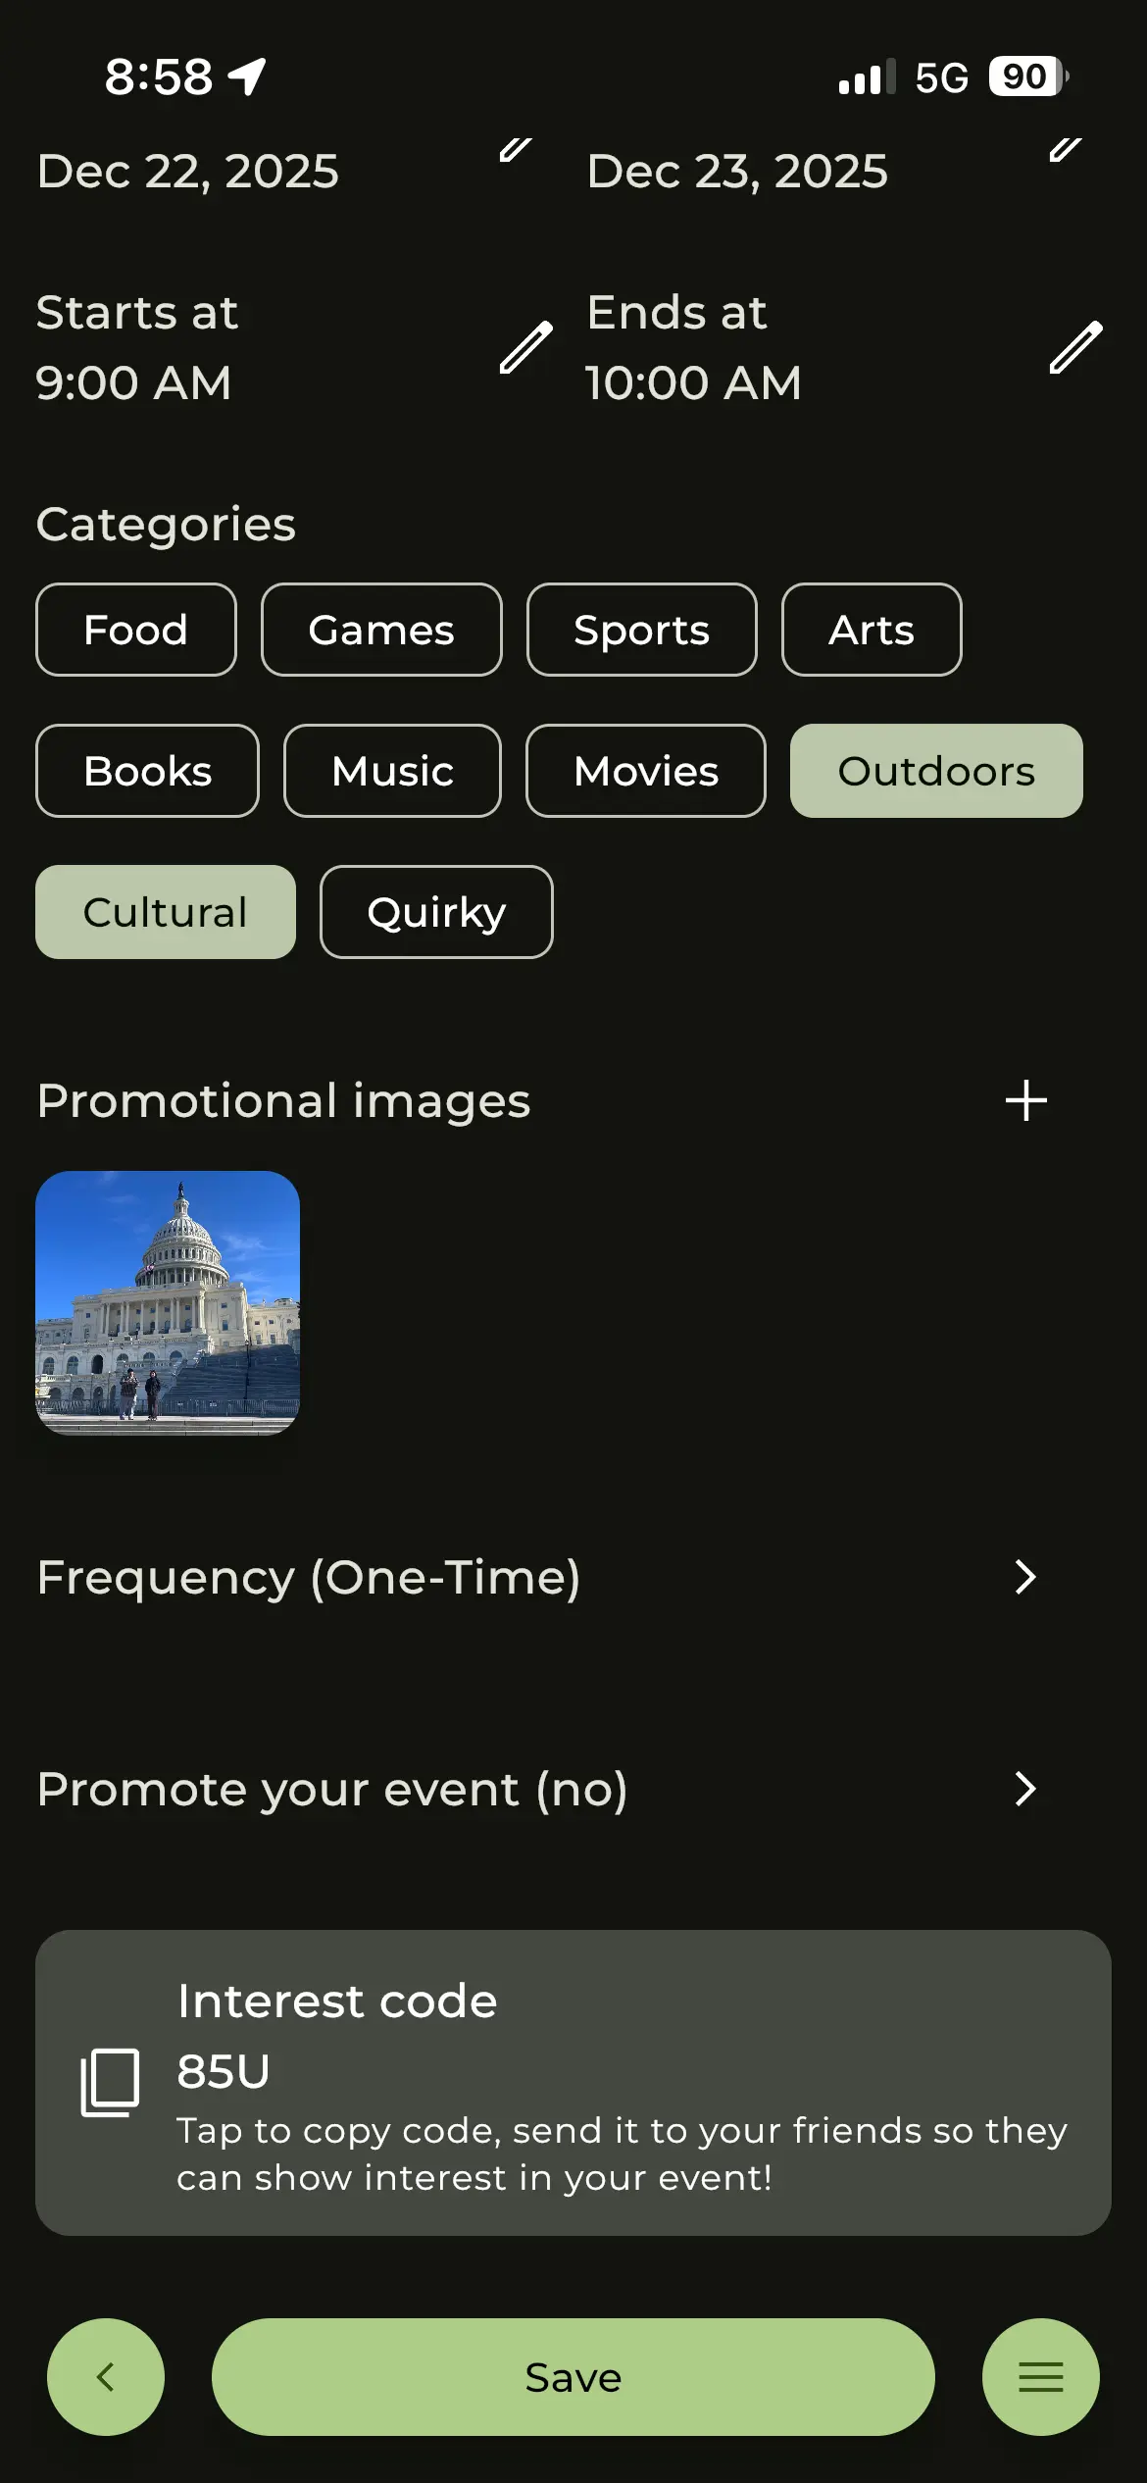This screenshot has height=2483, width=1147.
Task: Toggle the Music category chip
Action: 392,771
